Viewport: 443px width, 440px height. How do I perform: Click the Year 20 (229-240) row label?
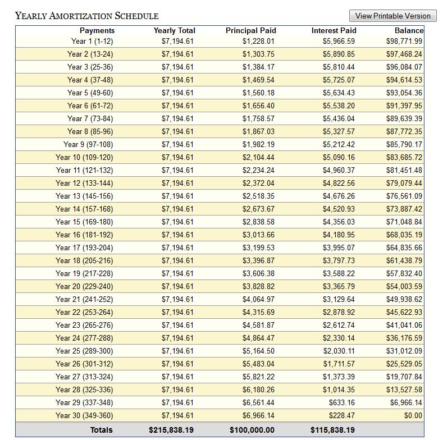[x=84, y=286]
